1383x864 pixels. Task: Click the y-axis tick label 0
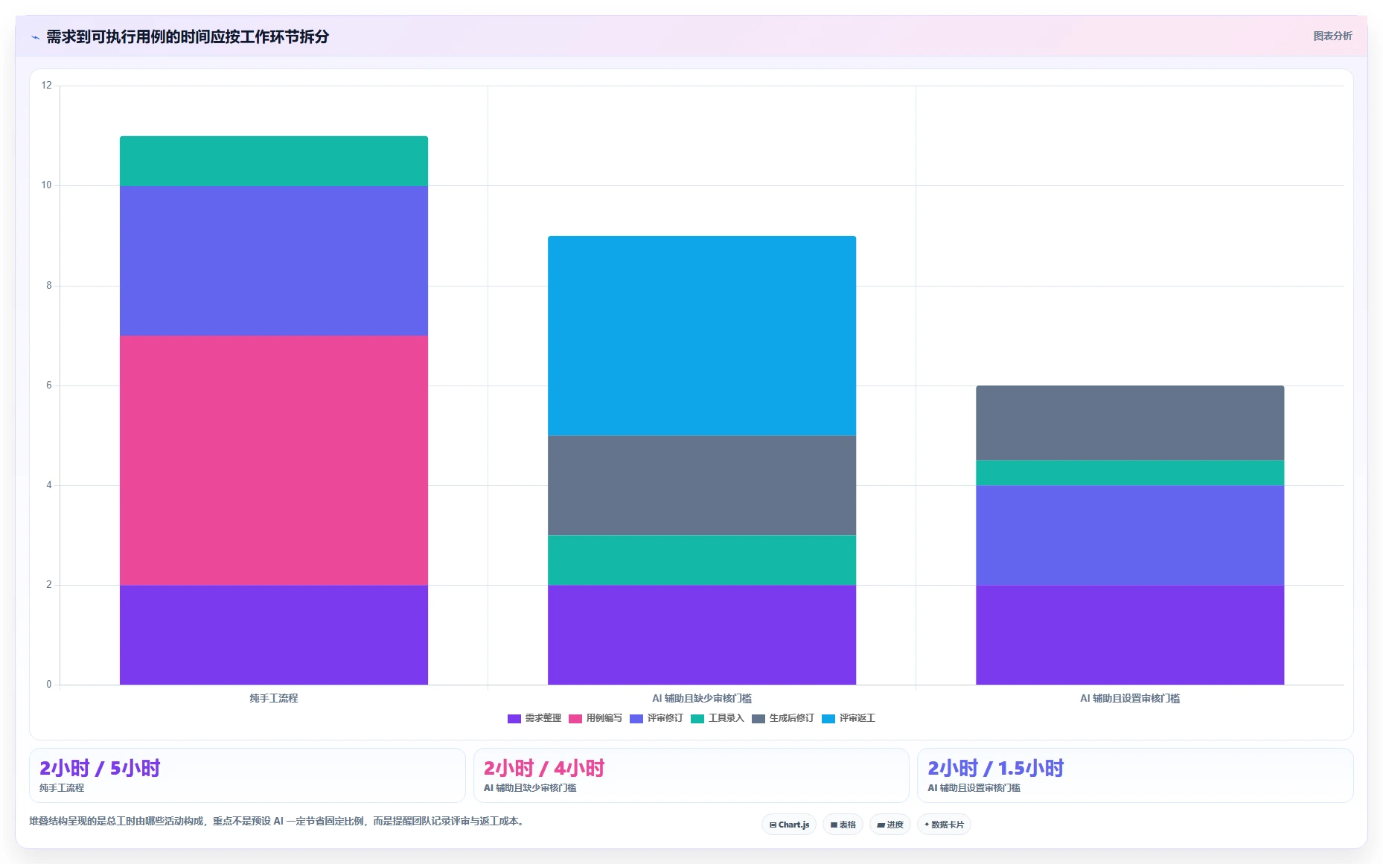[x=49, y=684]
